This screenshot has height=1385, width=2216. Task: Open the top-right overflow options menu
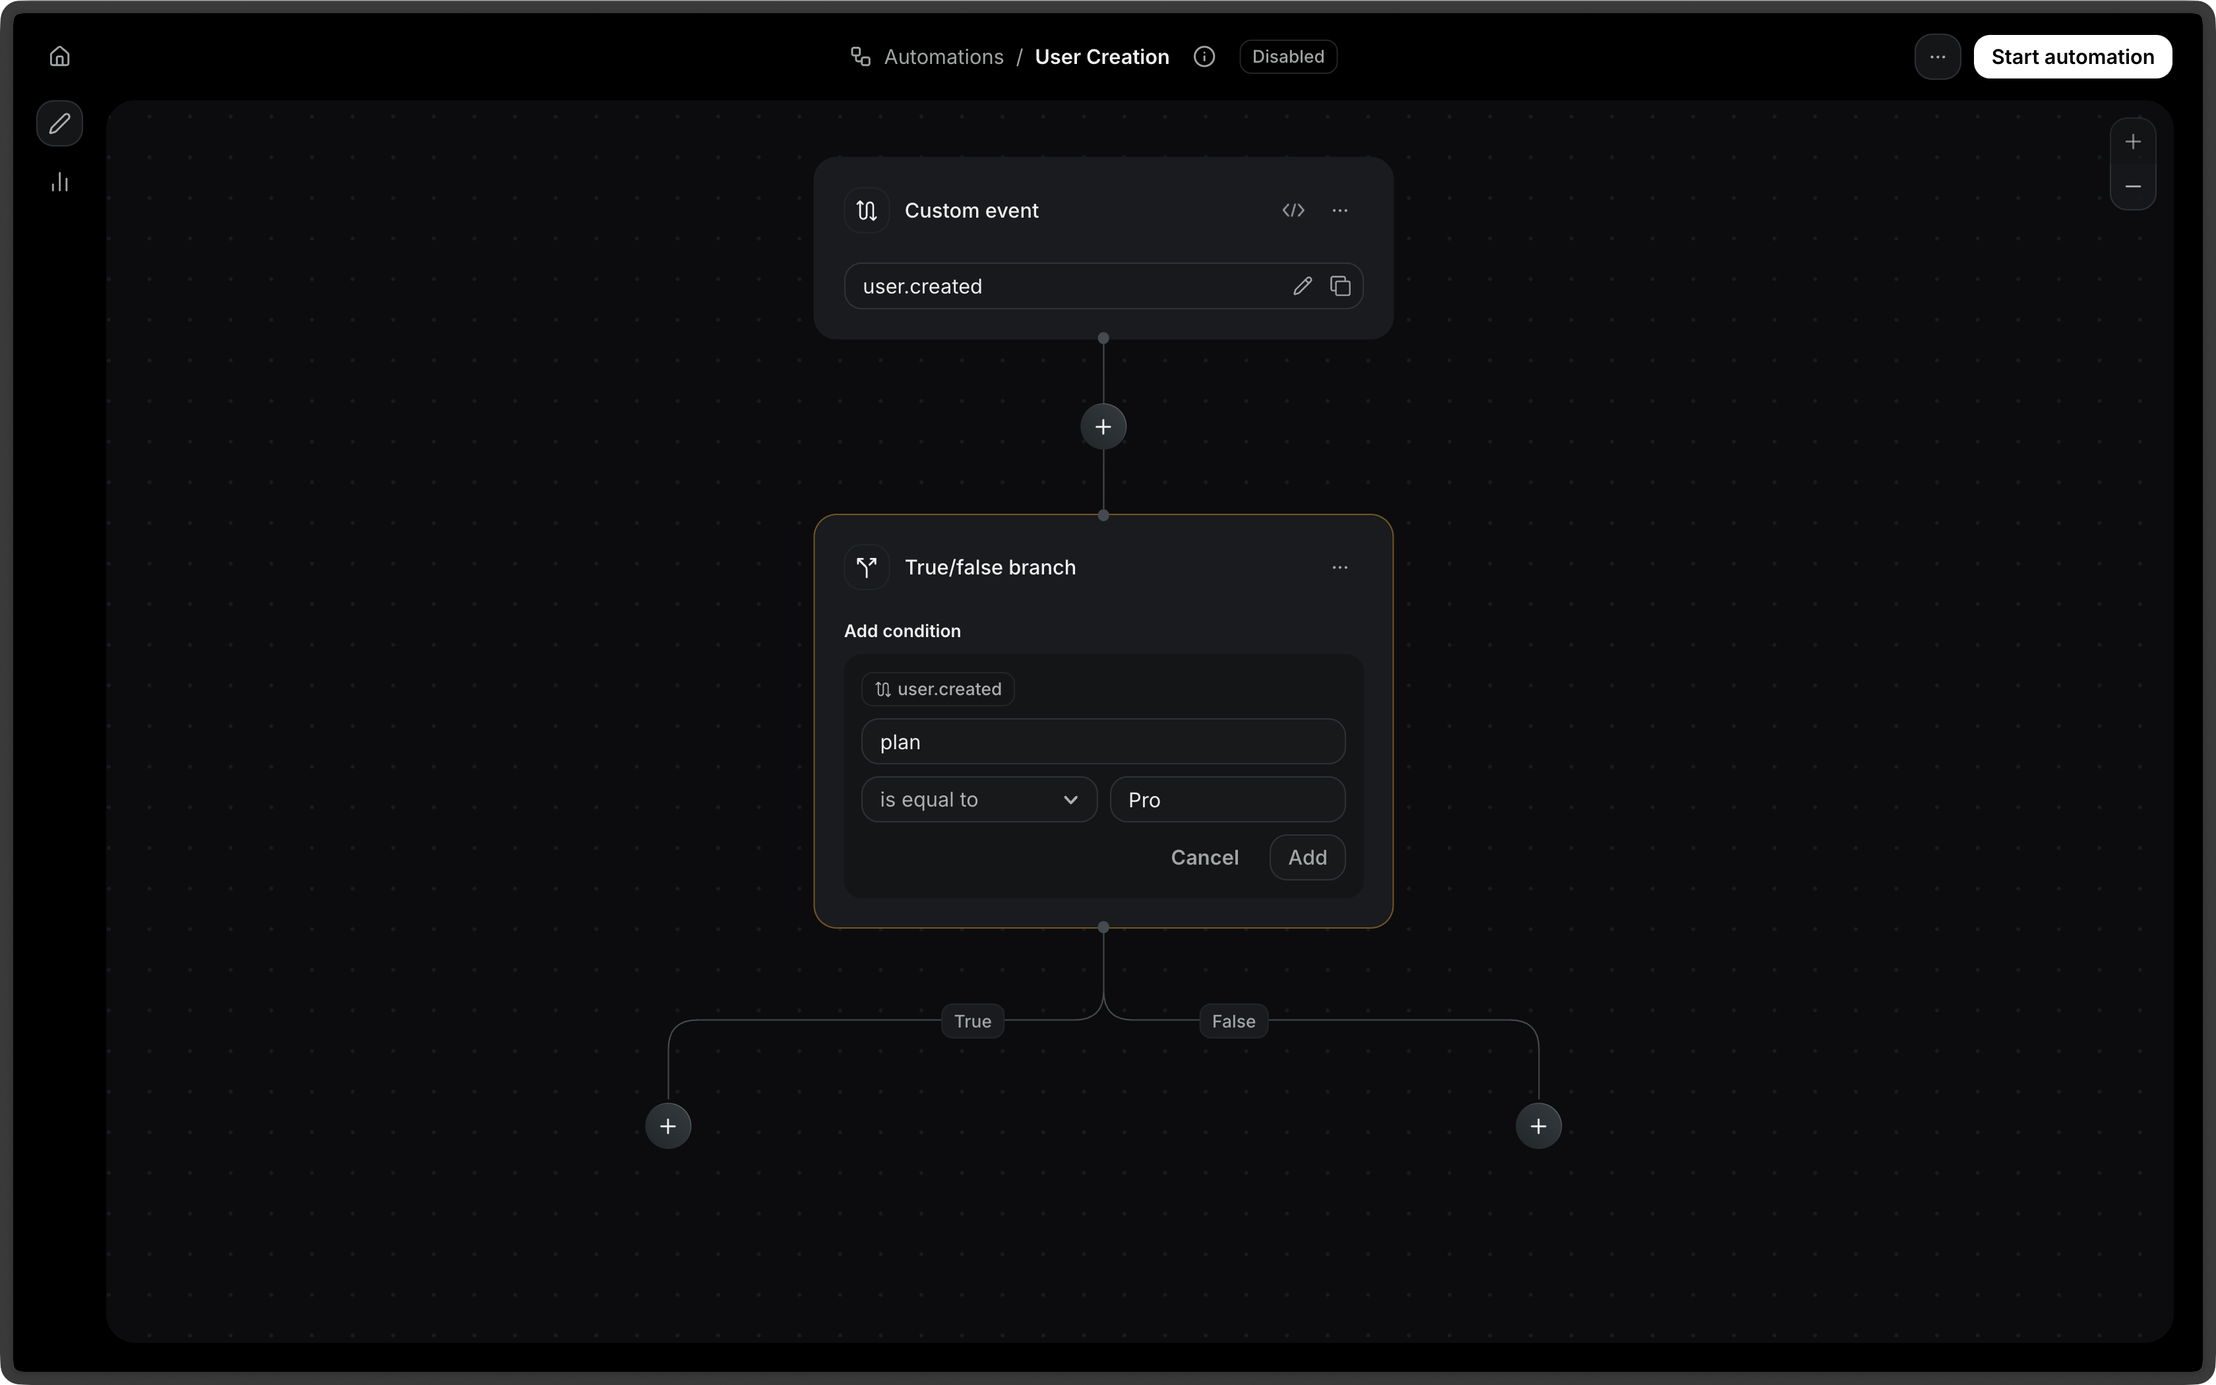(x=1937, y=56)
